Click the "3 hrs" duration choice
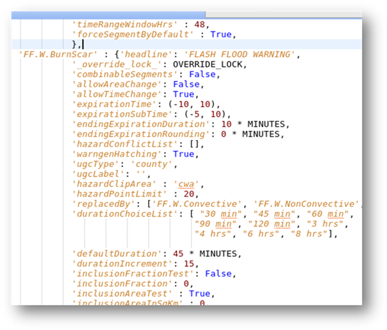Screen dimensions: 387x330 [x=325, y=224]
